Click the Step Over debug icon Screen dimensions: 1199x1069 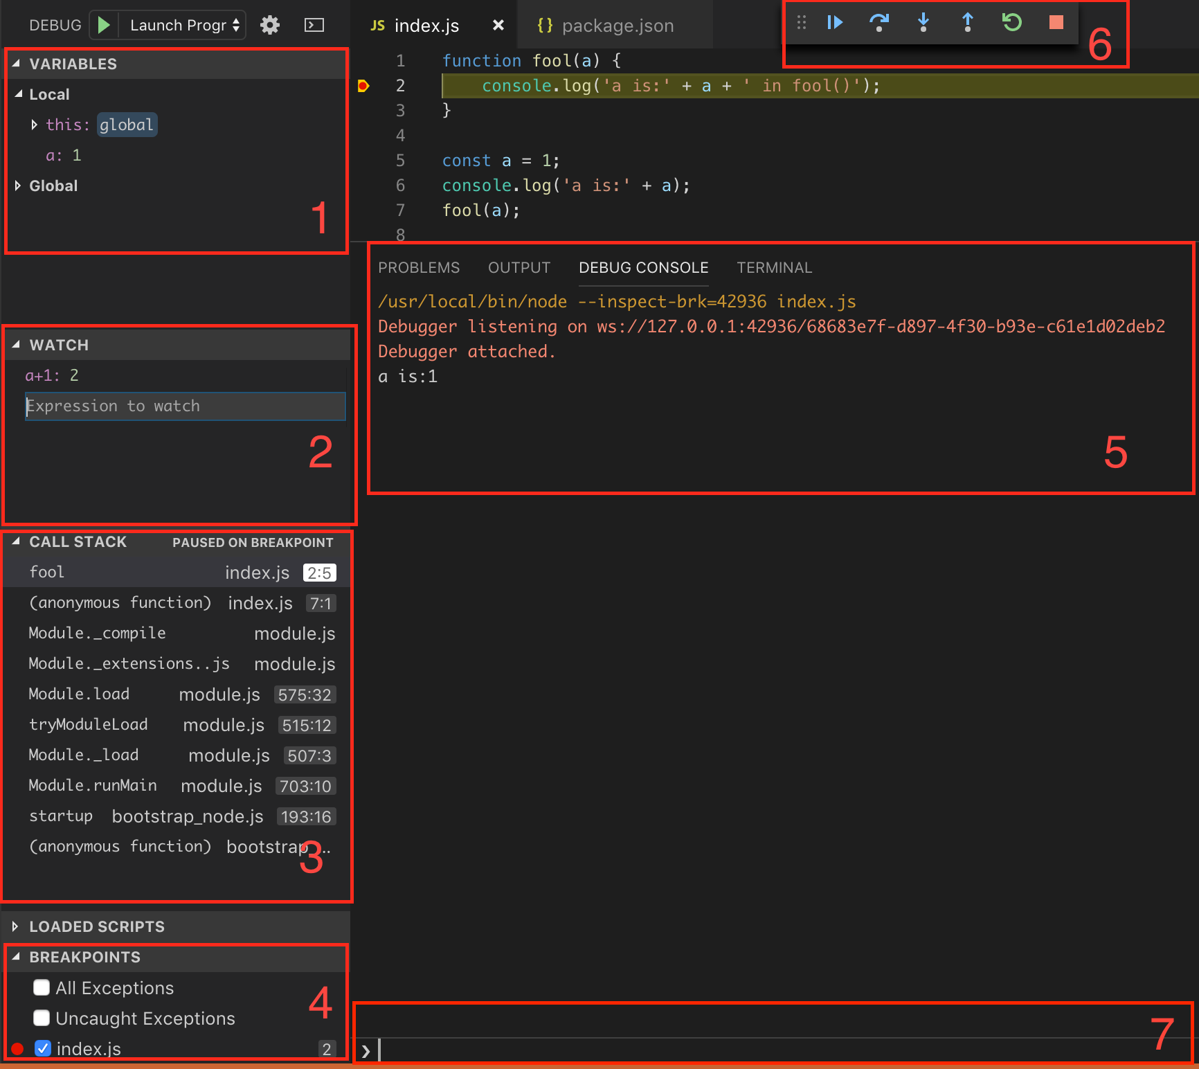point(879,23)
